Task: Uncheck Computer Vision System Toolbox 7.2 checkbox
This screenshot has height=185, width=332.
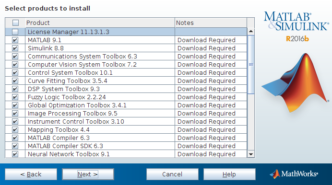Action: tap(15, 65)
